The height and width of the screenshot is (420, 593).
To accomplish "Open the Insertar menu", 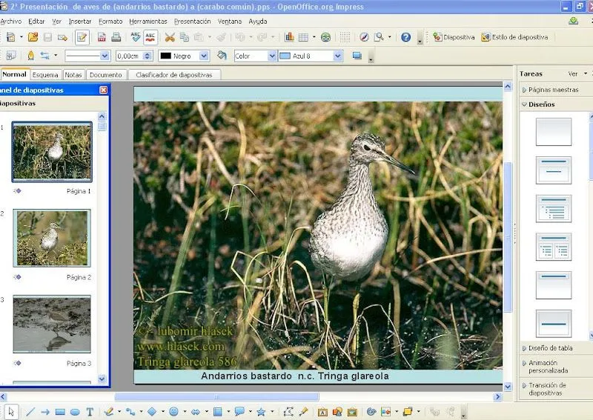I will [80, 21].
